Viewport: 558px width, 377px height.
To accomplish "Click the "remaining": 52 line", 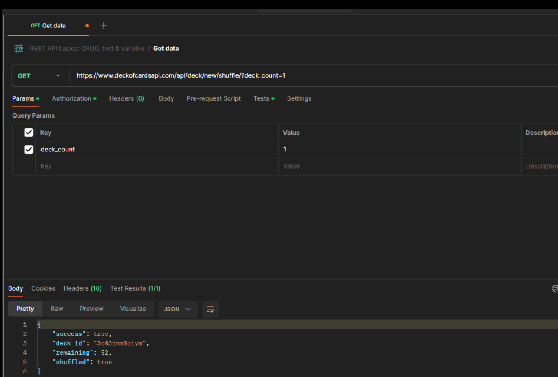I will (82, 353).
